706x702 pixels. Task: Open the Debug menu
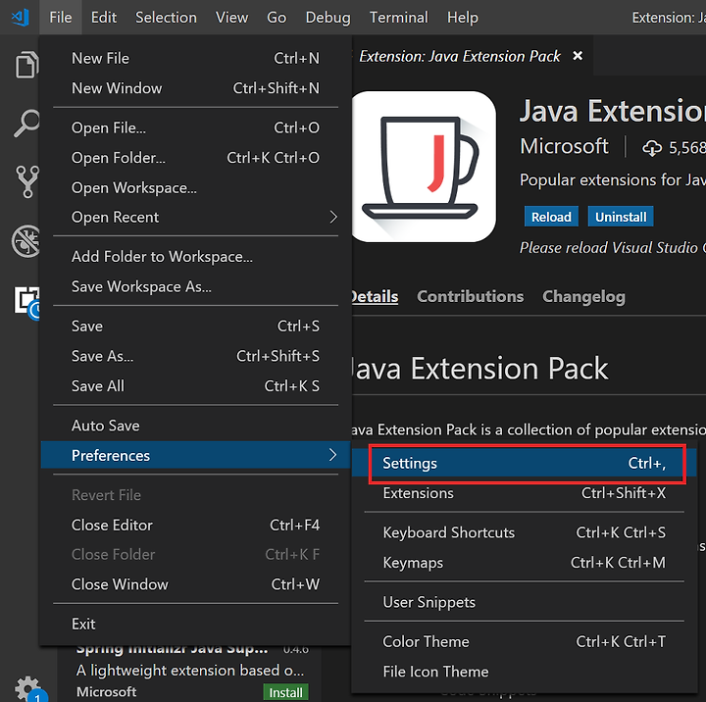click(x=328, y=18)
